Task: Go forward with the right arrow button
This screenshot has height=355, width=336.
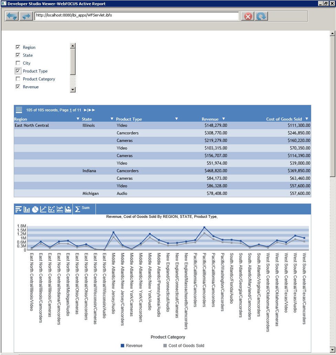Action: tap(26, 16)
